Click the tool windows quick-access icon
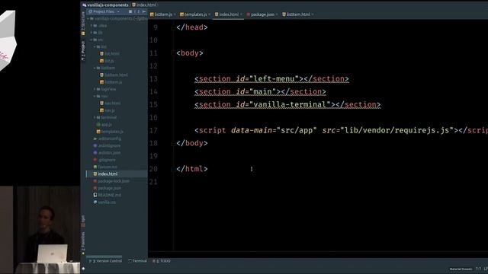 [83, 269]
